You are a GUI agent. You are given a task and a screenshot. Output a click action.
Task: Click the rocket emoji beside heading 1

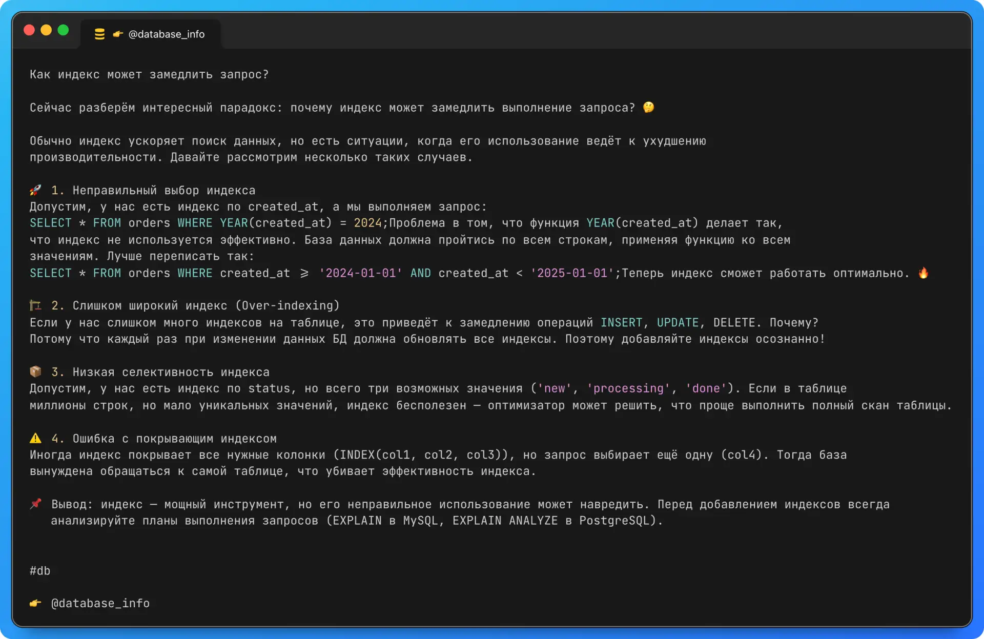(35, 190)
